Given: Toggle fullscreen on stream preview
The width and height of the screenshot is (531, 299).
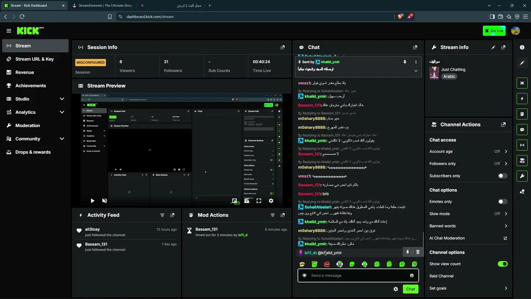Looking at the screenshot, I should pos(259,201).
